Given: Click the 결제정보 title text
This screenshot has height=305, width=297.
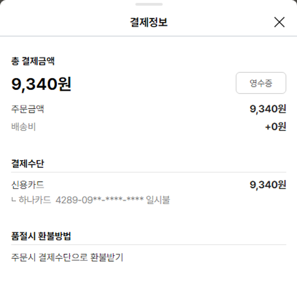Looking at the screenshot, I should point(148,22).
